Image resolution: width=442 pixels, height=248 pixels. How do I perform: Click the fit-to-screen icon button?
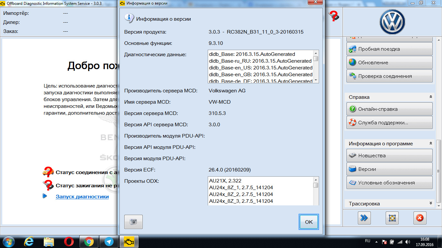pos(392,218)
